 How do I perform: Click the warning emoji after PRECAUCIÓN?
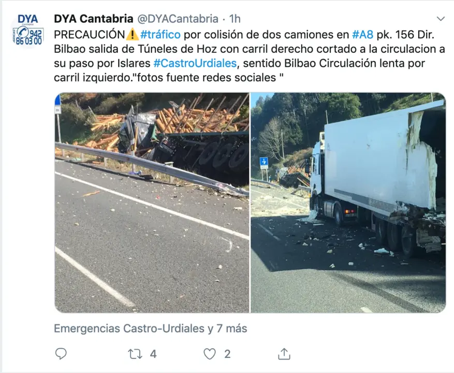[x=132, y=35]
